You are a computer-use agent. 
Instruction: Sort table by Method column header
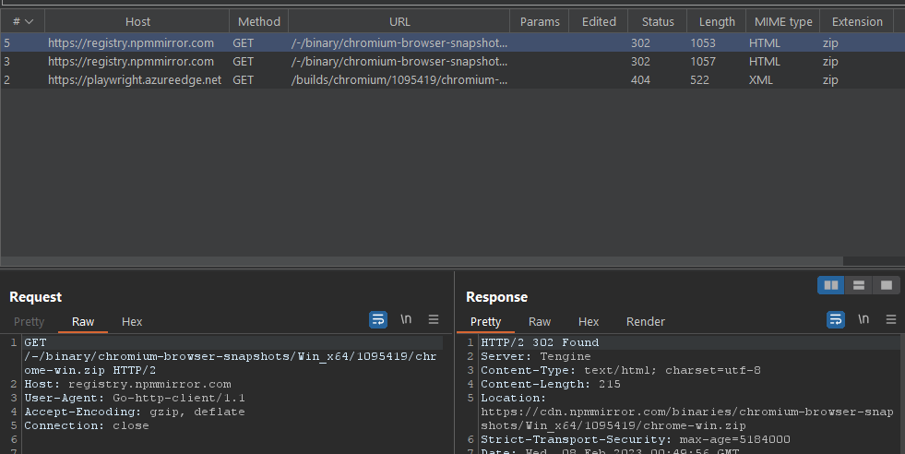coord(259,22)
